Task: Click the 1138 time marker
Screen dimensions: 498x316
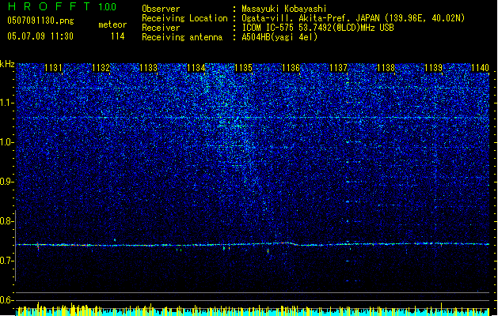Action: pyautogui.click(x=386, y=68)
